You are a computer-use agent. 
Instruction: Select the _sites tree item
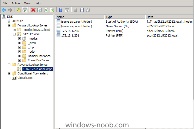point(32,43)
